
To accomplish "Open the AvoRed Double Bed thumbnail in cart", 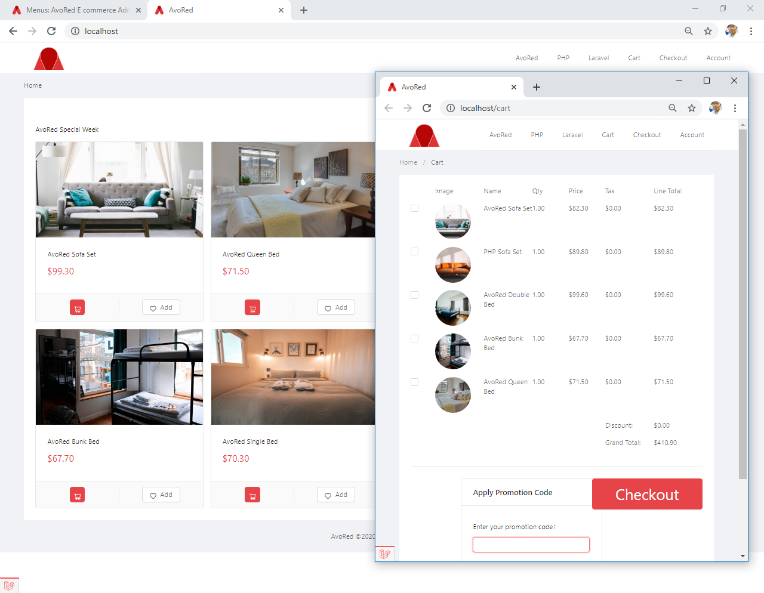I will 453,308.
